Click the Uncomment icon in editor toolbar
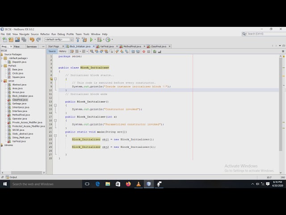 coord(160,52)
